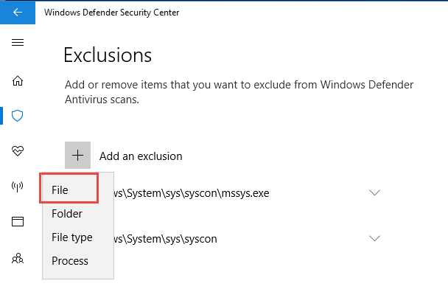The image size is (448, 306).
Task: Select the System\sys\syscon folder exclusion entry
Action: [x=166, y=239]
